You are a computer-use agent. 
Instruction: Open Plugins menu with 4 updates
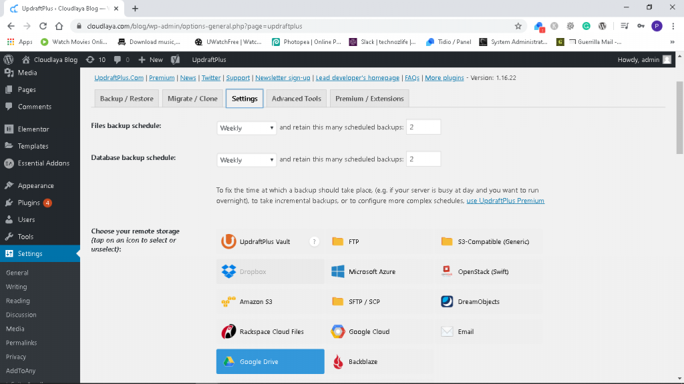coord(40,203)
